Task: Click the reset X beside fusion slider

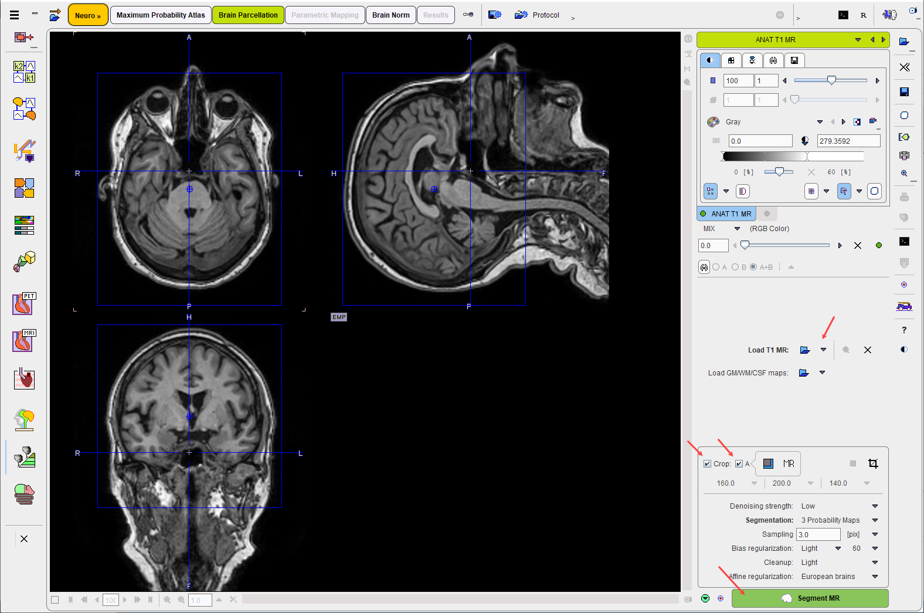Action: coord(858,246)
